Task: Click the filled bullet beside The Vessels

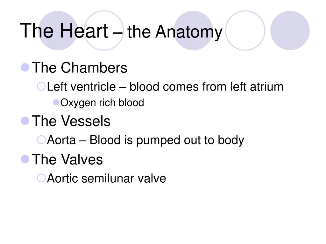Action: [25, 121]
